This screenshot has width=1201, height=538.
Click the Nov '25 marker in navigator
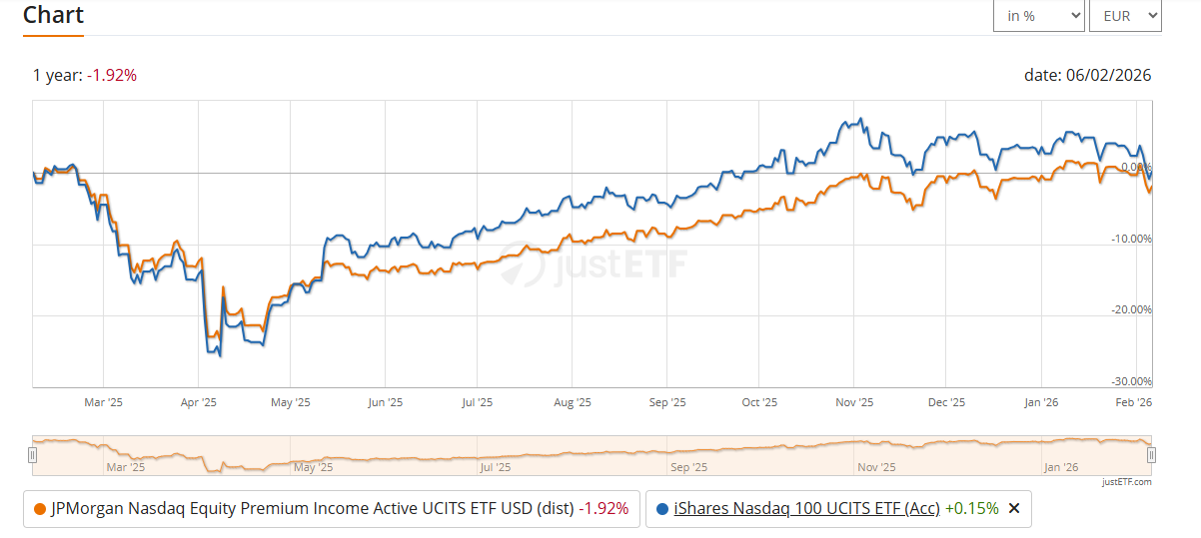(x=874, y=466)
